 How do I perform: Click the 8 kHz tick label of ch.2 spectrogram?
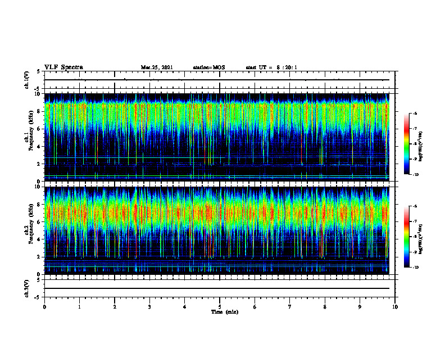point(39,205)
